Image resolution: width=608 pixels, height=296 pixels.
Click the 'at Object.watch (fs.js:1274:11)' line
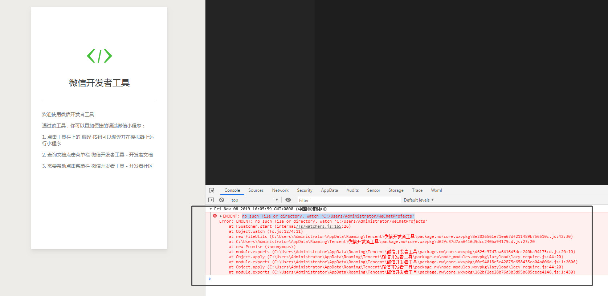(266, 231)
